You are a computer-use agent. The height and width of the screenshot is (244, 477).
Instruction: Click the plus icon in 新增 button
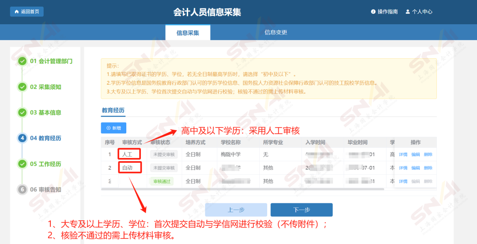click(108, 128)
